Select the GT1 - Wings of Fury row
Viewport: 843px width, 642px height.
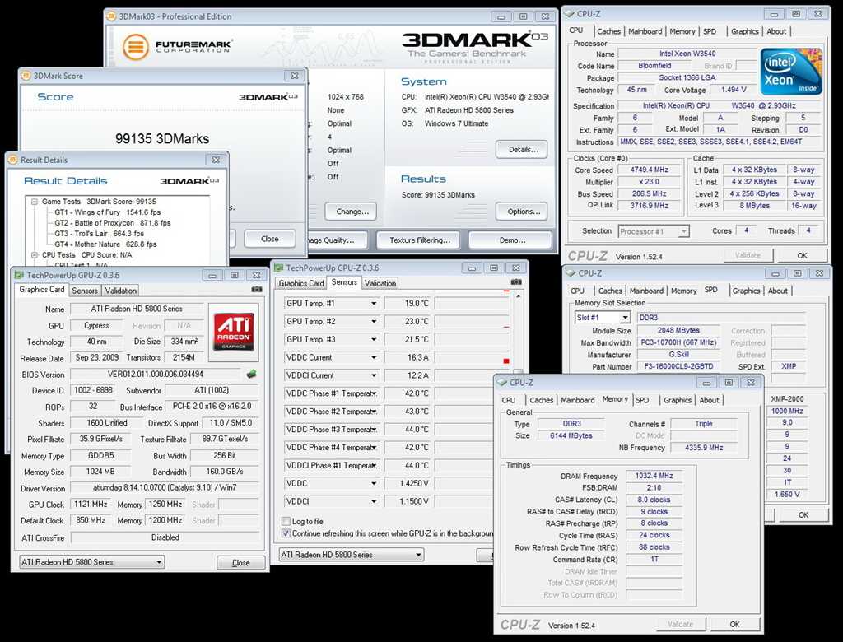tap(108, 212)
